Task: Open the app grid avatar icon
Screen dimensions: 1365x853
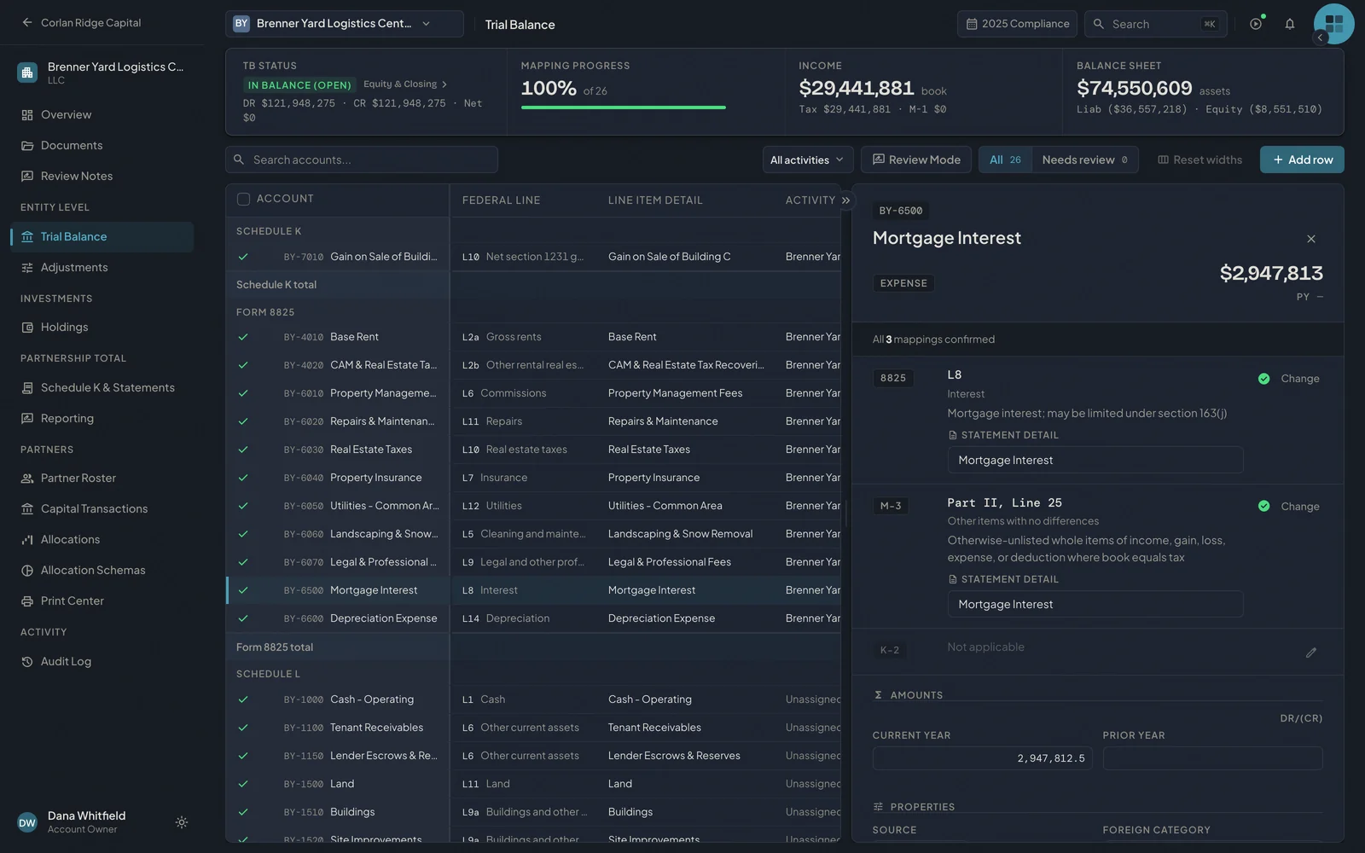Action: click(1334, 24)
